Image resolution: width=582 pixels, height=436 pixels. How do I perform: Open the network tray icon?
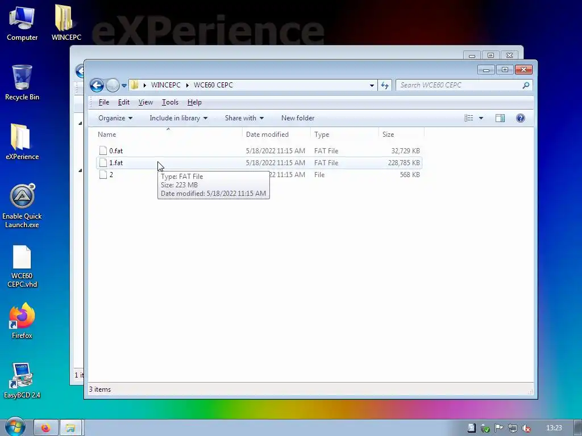pos(513,428)
